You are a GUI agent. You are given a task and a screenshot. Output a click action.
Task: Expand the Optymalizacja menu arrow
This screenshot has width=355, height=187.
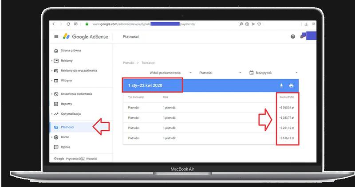tap(52, 114)
